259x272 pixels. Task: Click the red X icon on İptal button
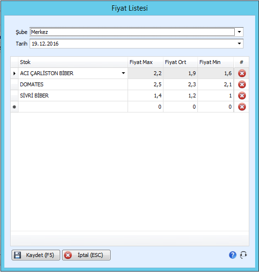(68, 255)
